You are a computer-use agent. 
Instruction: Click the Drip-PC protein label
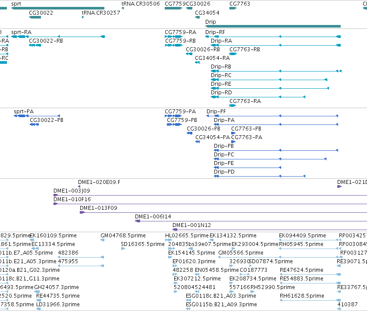point(224,155)
